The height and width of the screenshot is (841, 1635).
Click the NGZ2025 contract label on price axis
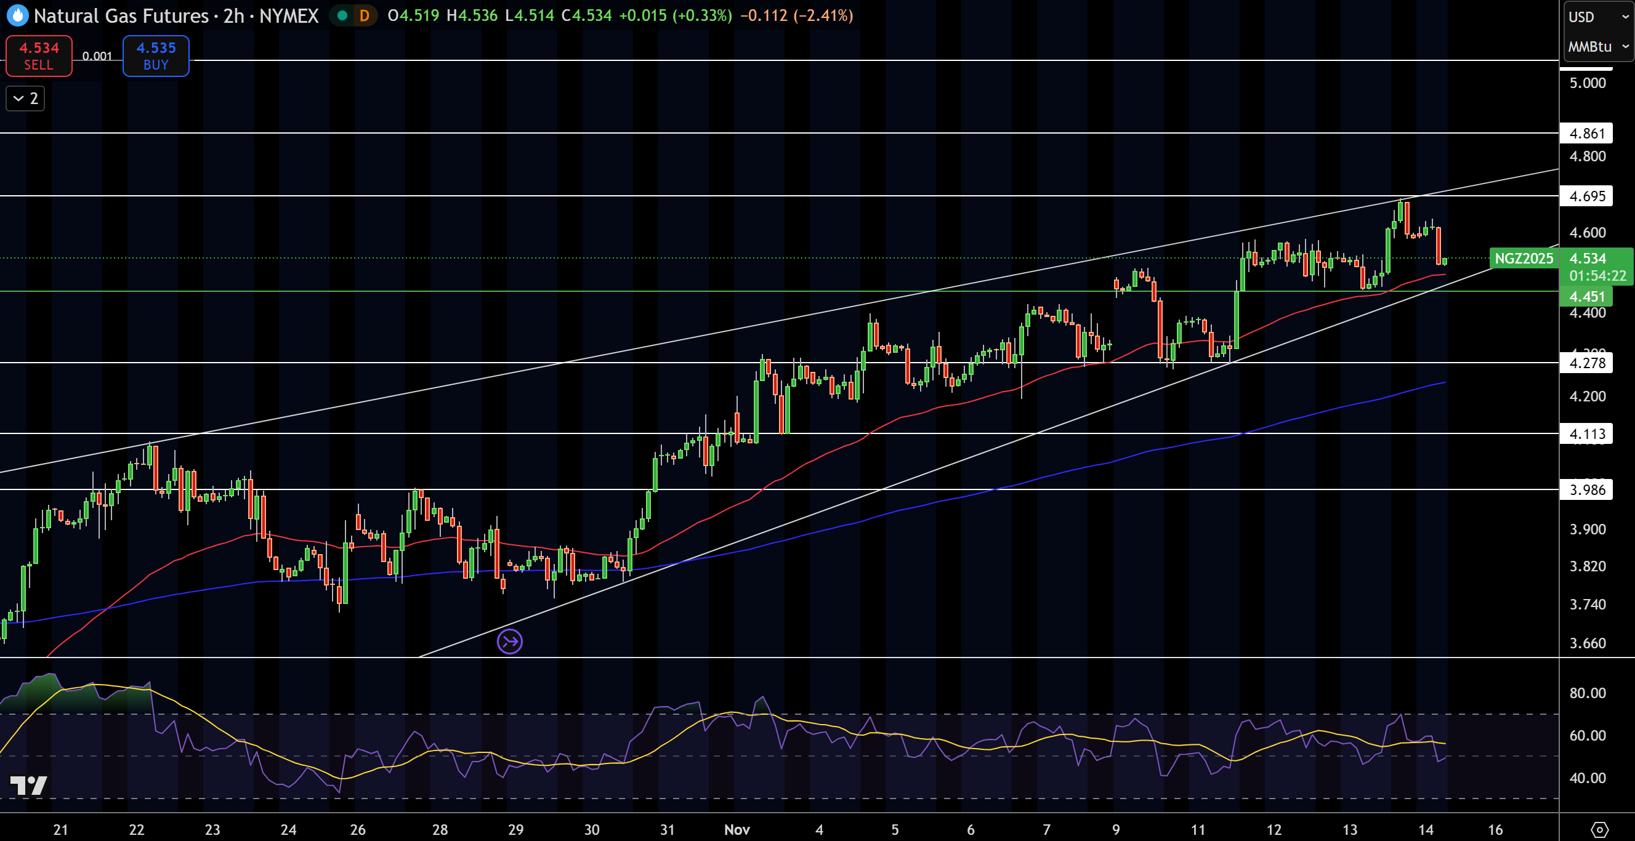click(1524, 259)
